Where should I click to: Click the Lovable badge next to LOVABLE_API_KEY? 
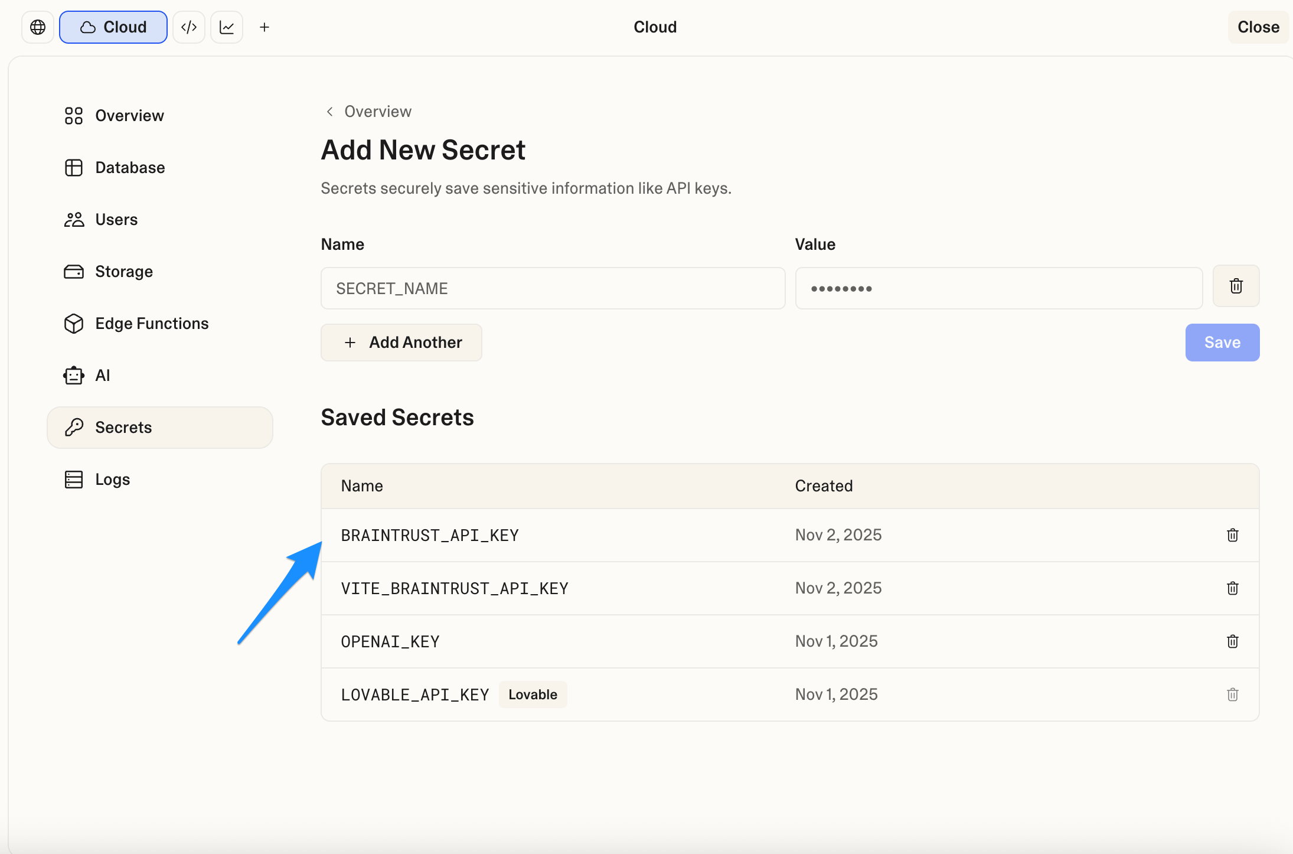(x=532, y=694)
